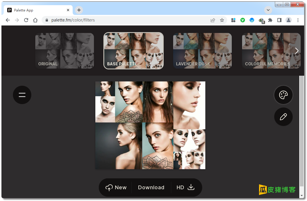Apply the LAVENDER DUSK filter
Screen dimensions: 307x201
(202, 51)
